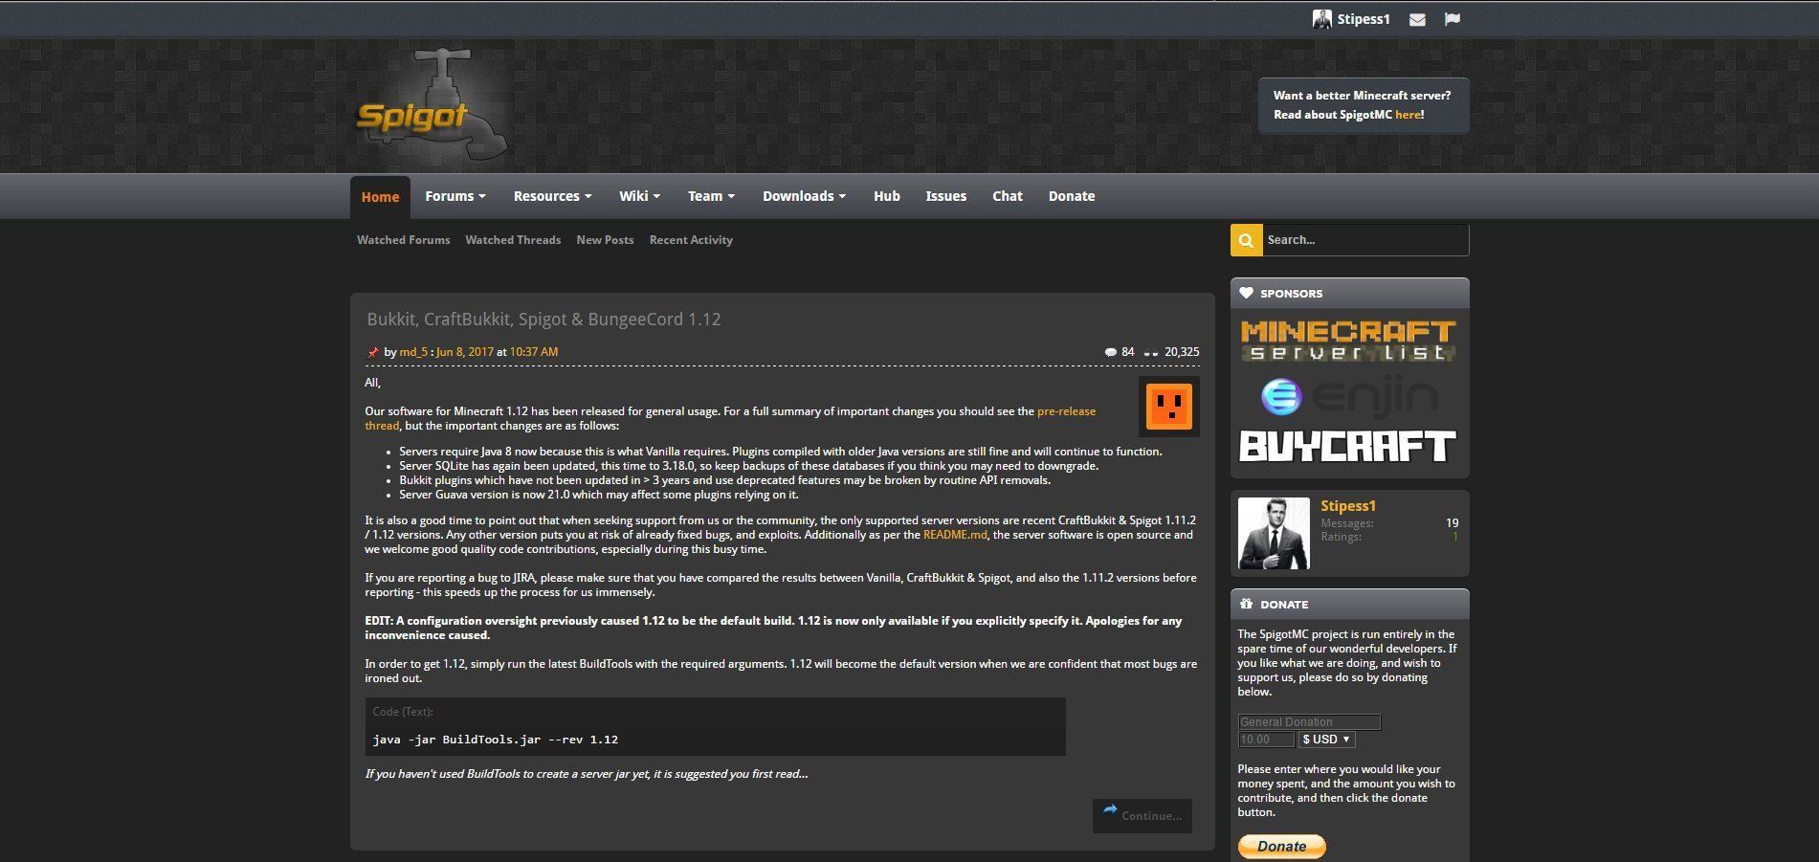Click the red pin icon on the thread

pos(374,351)
